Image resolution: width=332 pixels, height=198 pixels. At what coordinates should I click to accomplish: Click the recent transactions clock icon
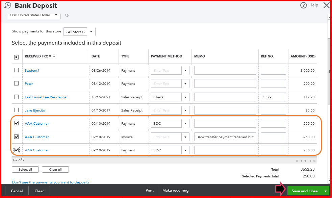[8, 5]
